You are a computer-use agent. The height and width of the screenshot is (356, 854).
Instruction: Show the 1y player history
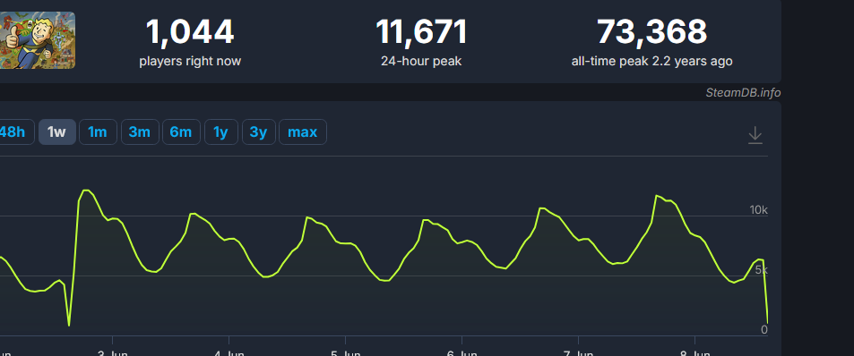coord(220,132)
